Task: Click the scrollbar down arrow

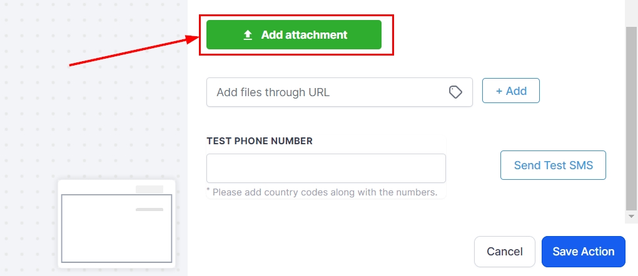Action: point(632,216)
